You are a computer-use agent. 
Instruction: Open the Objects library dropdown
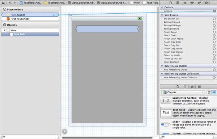183,92
